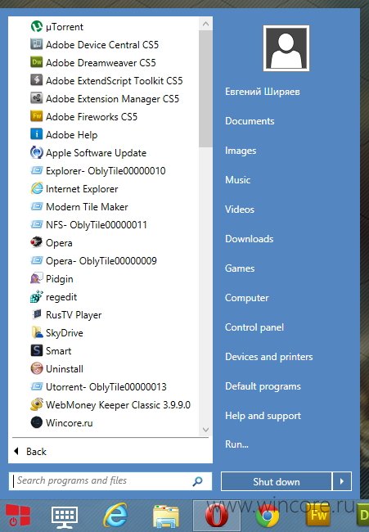This screenshot has width=369, height=532.
Task: Launch Adobe Dreamweaver CS5 icon
Action: coord(36,62)
